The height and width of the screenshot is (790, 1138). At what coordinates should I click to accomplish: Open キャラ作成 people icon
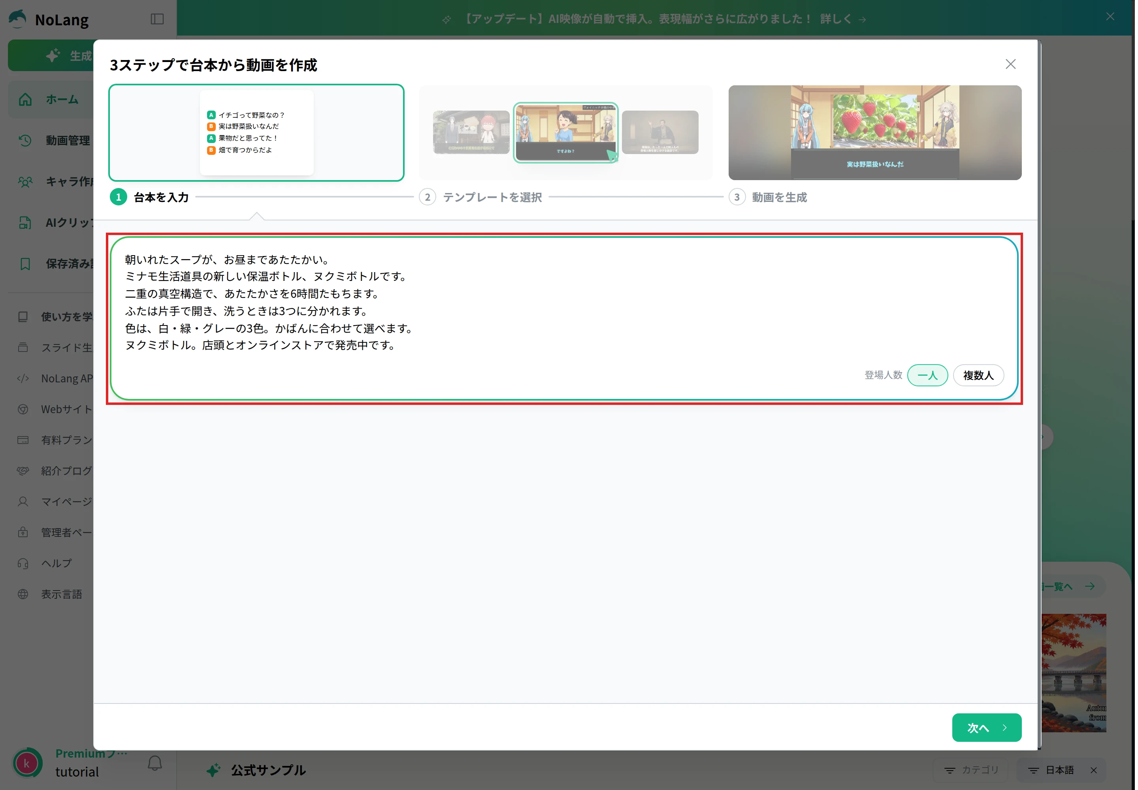point(25,182)
